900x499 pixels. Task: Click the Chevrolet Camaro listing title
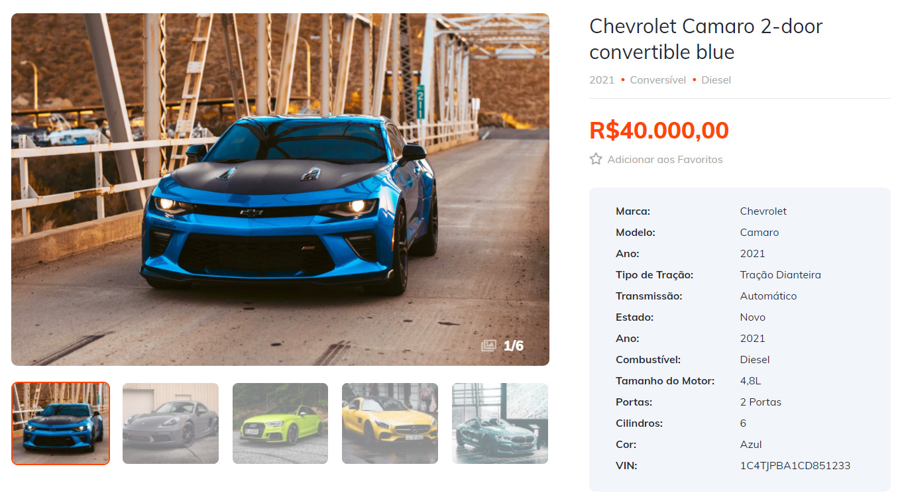tap(706, 39)
